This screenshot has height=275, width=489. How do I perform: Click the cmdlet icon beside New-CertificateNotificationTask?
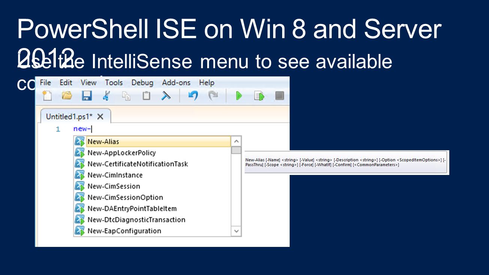[80, 164]
